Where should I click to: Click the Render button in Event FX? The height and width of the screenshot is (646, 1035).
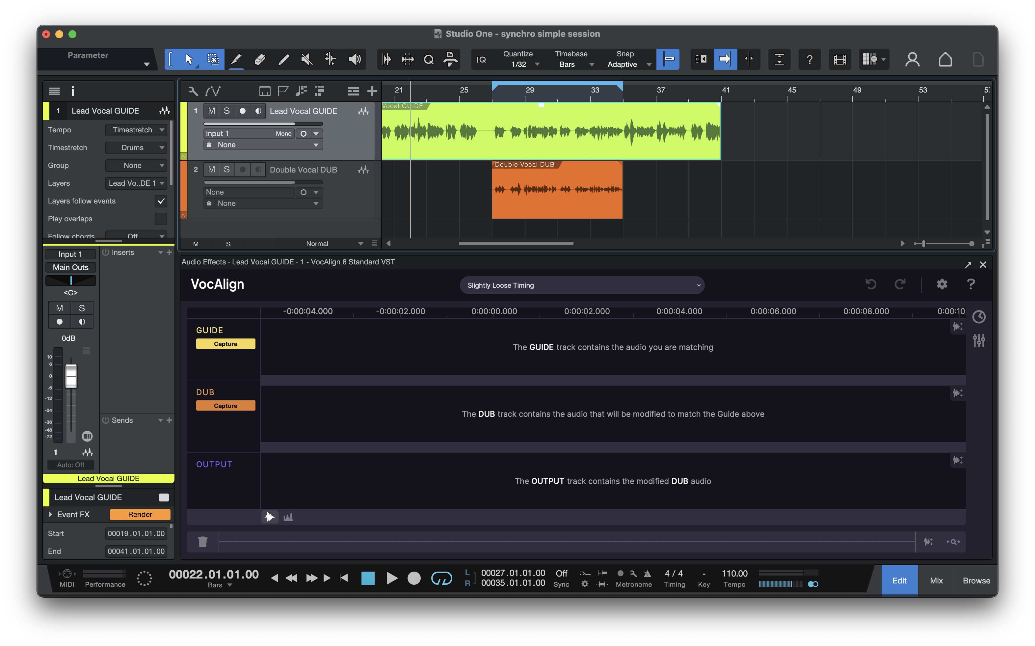140,514
